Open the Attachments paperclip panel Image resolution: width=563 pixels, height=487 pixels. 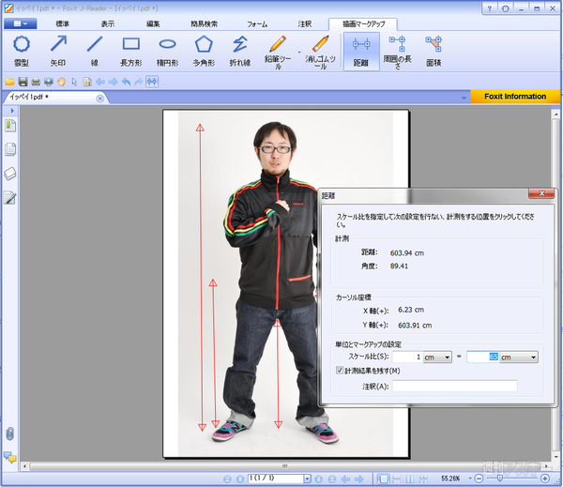click(x=10, y=434)
